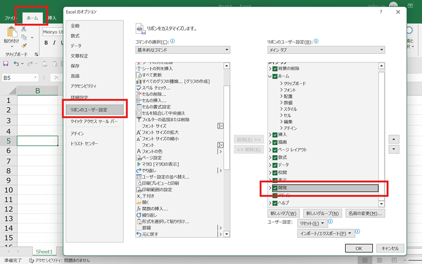Select フィルターの追加または削除 command

(165, 120)
